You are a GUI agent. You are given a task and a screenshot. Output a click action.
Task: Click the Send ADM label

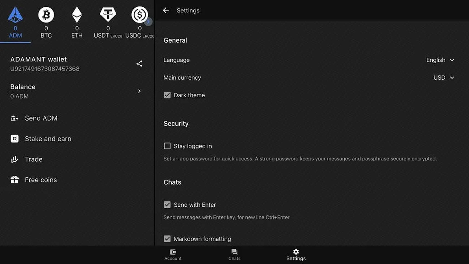click(x=41, y=118)
